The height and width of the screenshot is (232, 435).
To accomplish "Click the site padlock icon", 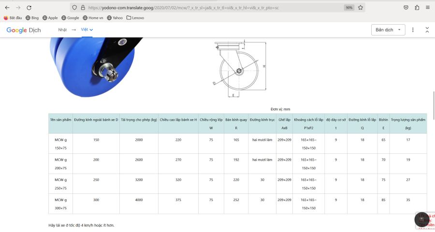I will [83, 8].
